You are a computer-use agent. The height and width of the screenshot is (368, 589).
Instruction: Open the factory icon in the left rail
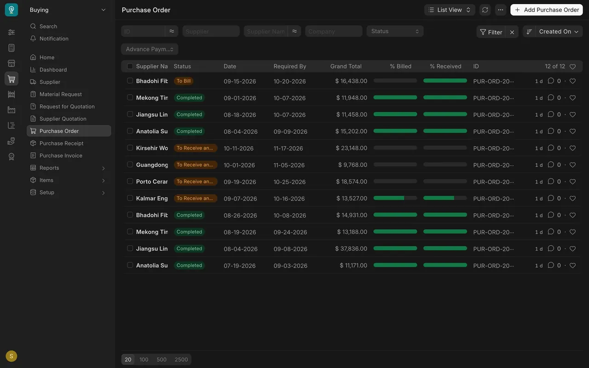pos(12,110)
